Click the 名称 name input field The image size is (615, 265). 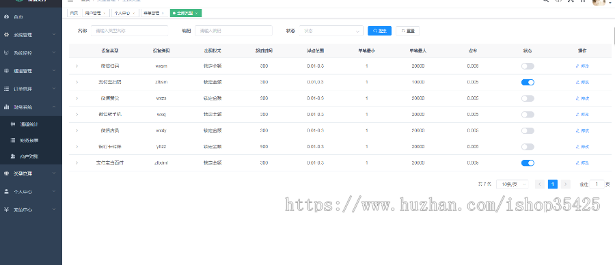coord(129,31)
